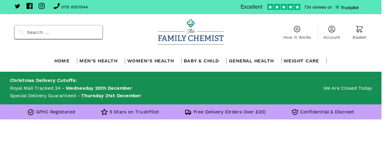Open the Twitter social icon

click(17, 6)
